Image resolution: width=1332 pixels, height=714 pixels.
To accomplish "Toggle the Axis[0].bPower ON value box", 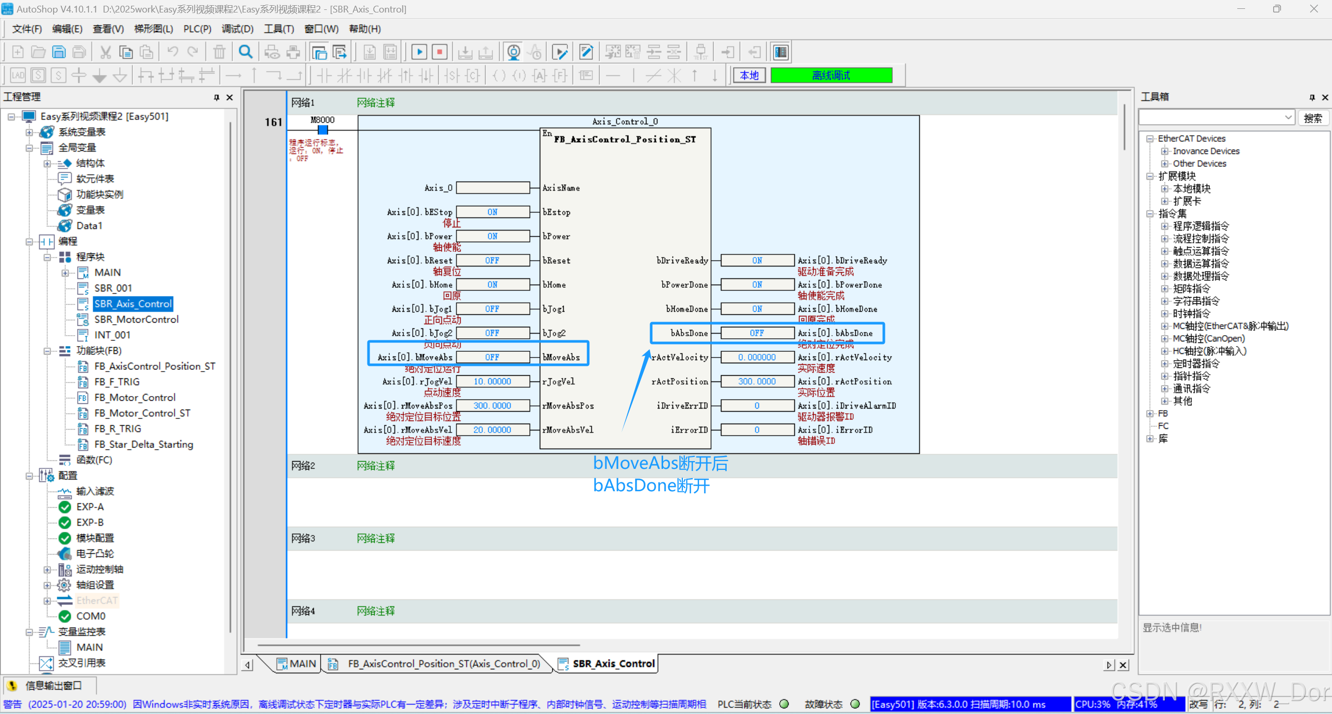I will tap(492, 236).
